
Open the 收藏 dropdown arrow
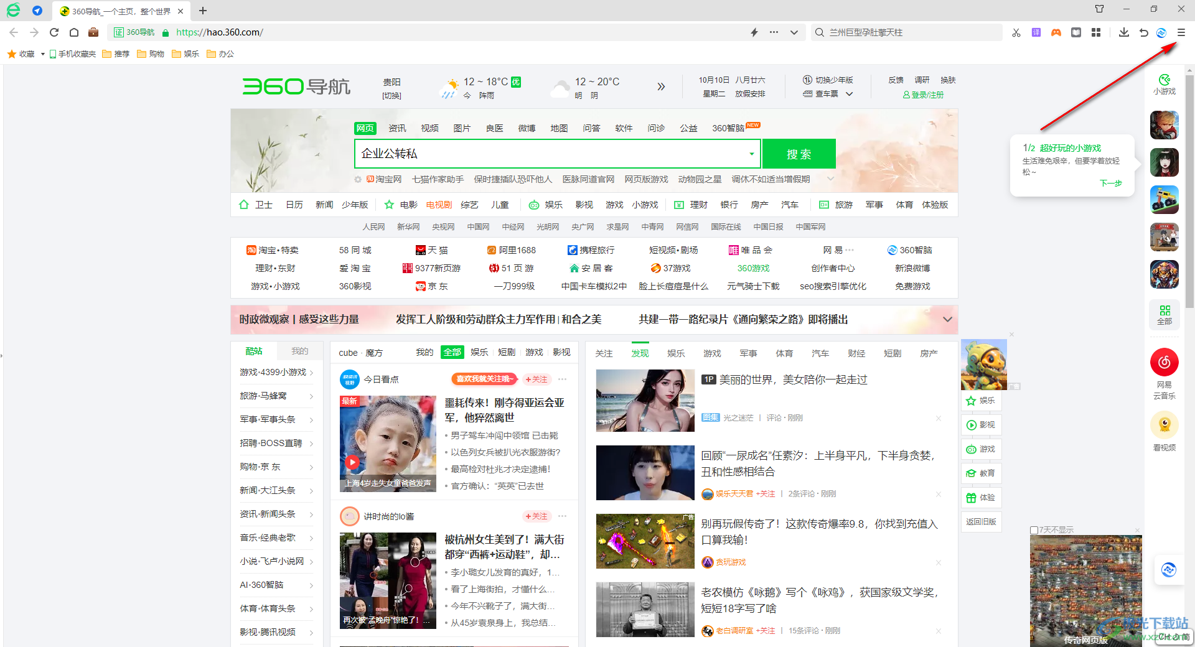coord(42,54)
